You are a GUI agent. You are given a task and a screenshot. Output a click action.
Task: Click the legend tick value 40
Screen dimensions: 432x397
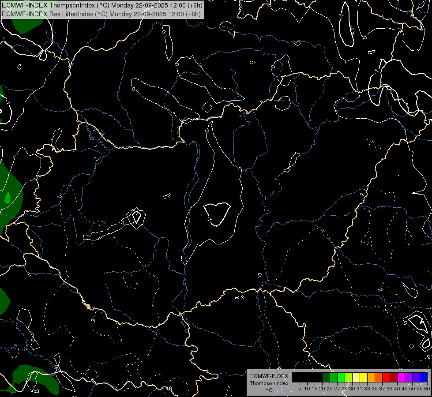click(x=397, y=389)
